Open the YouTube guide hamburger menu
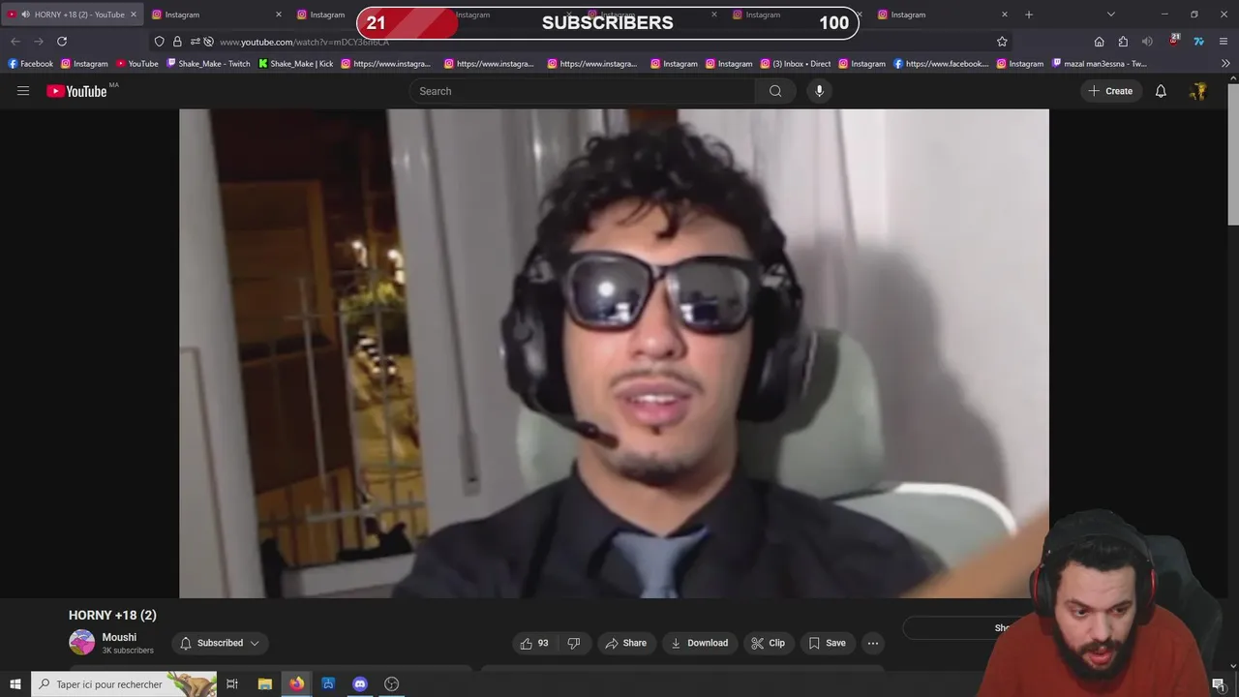Viewport: 1239px width, 697px height. (x=23, y=91)
